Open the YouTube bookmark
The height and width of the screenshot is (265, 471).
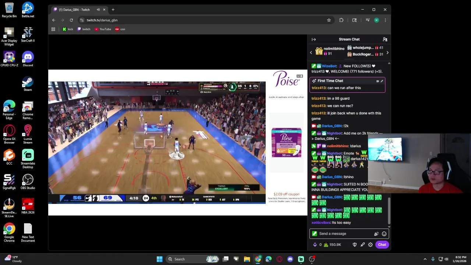point(103,29)
